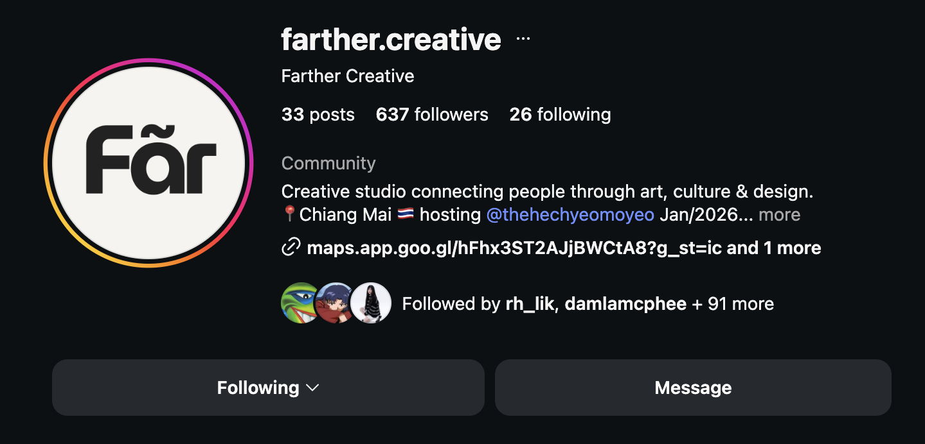Open mutual follower damlamcphee's profile
The height and width of the screenshot is (444, 925).
point(625,303)
